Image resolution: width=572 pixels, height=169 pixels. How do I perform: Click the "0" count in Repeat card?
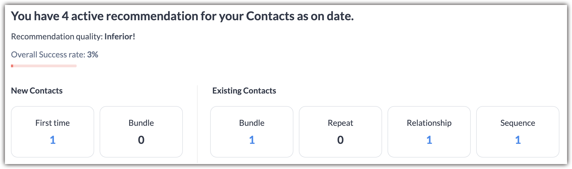point(340,140)
